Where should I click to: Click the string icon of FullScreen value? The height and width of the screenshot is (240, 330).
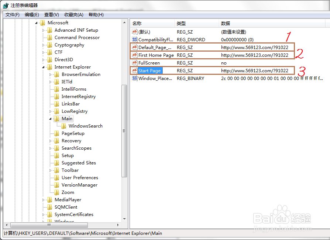[134, 63]
